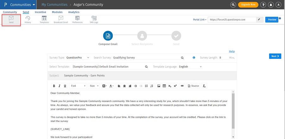The image size is (285, 139).
Task: Click the Preferences icon
Action: point(77,20)
